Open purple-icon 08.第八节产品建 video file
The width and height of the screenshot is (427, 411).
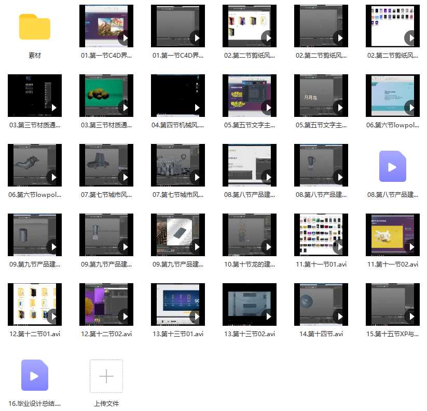point(392,166)
